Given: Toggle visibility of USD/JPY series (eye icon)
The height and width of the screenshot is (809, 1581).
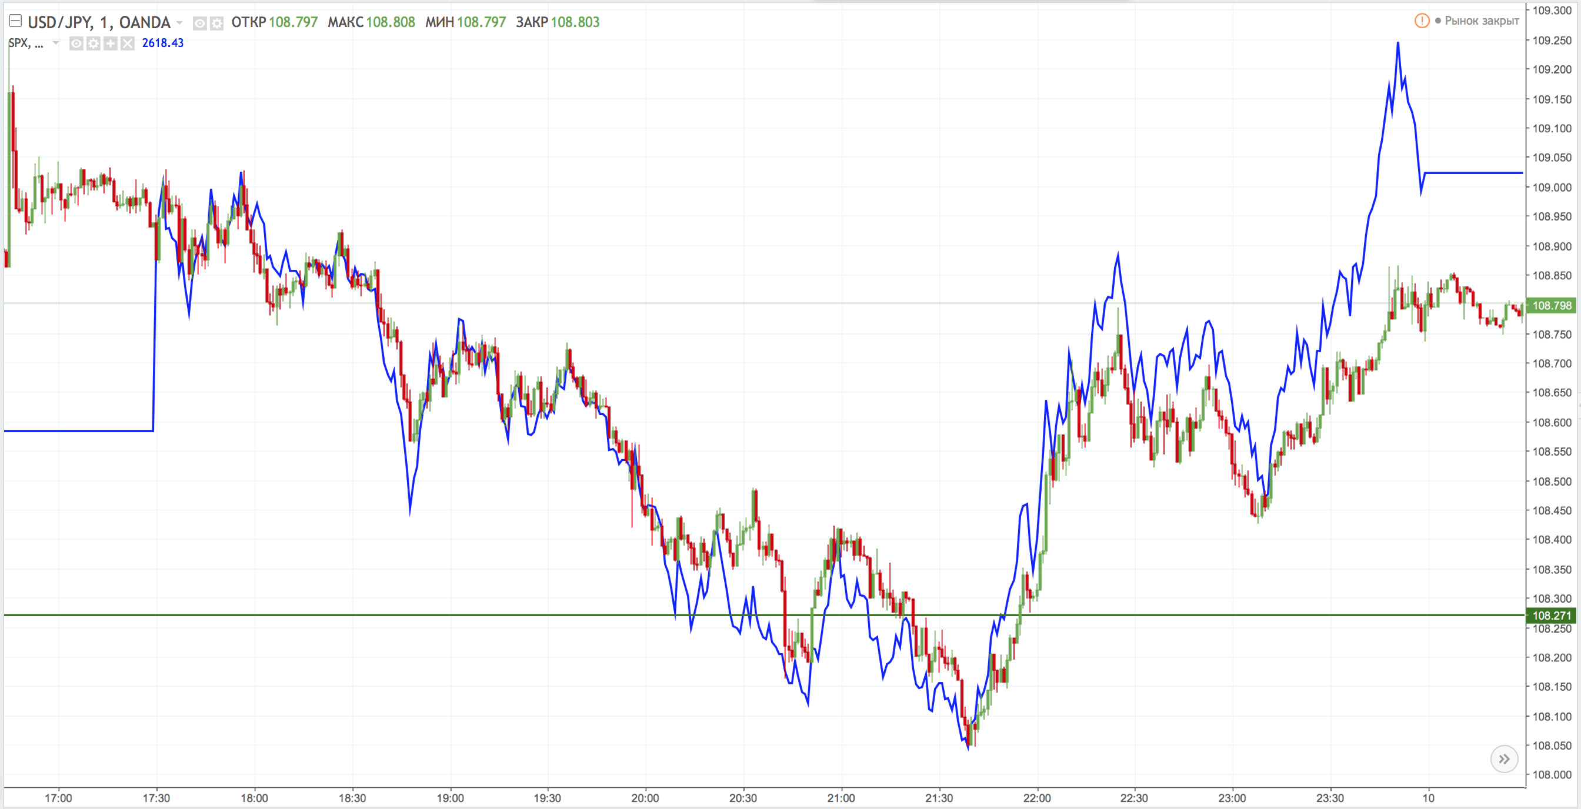Looking at the screenshot, I should point(199,24).
